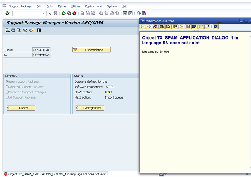This screenshot has height=177, width=251.
Task: Click the Save diskette icon
Action: 56,13
